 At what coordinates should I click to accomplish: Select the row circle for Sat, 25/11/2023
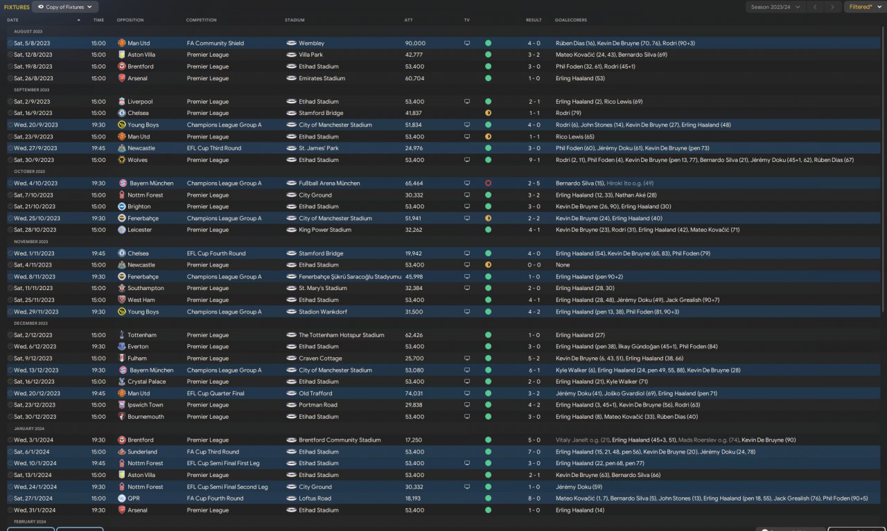(x=10, y=300)
